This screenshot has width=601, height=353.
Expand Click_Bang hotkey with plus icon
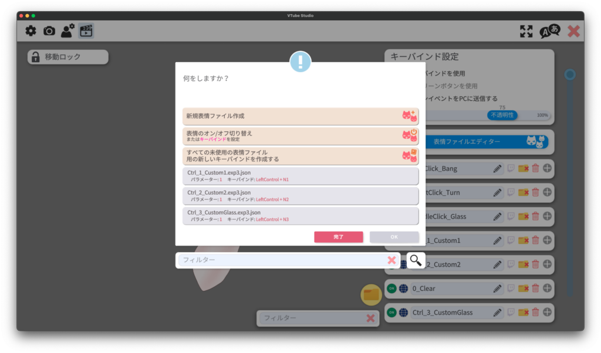(x=547, y=168)
